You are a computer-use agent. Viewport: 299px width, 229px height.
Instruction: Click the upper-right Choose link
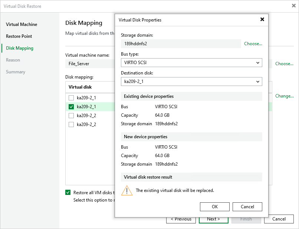tap(284, 64)
